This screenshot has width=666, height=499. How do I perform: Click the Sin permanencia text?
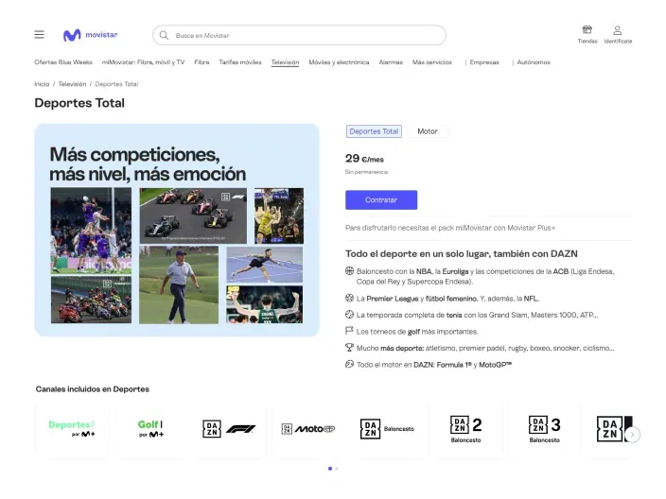pyautogui.click(x=366, y=172)
